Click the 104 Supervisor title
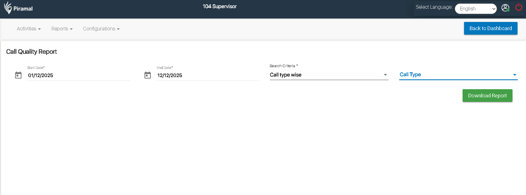This screenshot has width=526, height=195. pyautogui.click(x=219, y=6)
